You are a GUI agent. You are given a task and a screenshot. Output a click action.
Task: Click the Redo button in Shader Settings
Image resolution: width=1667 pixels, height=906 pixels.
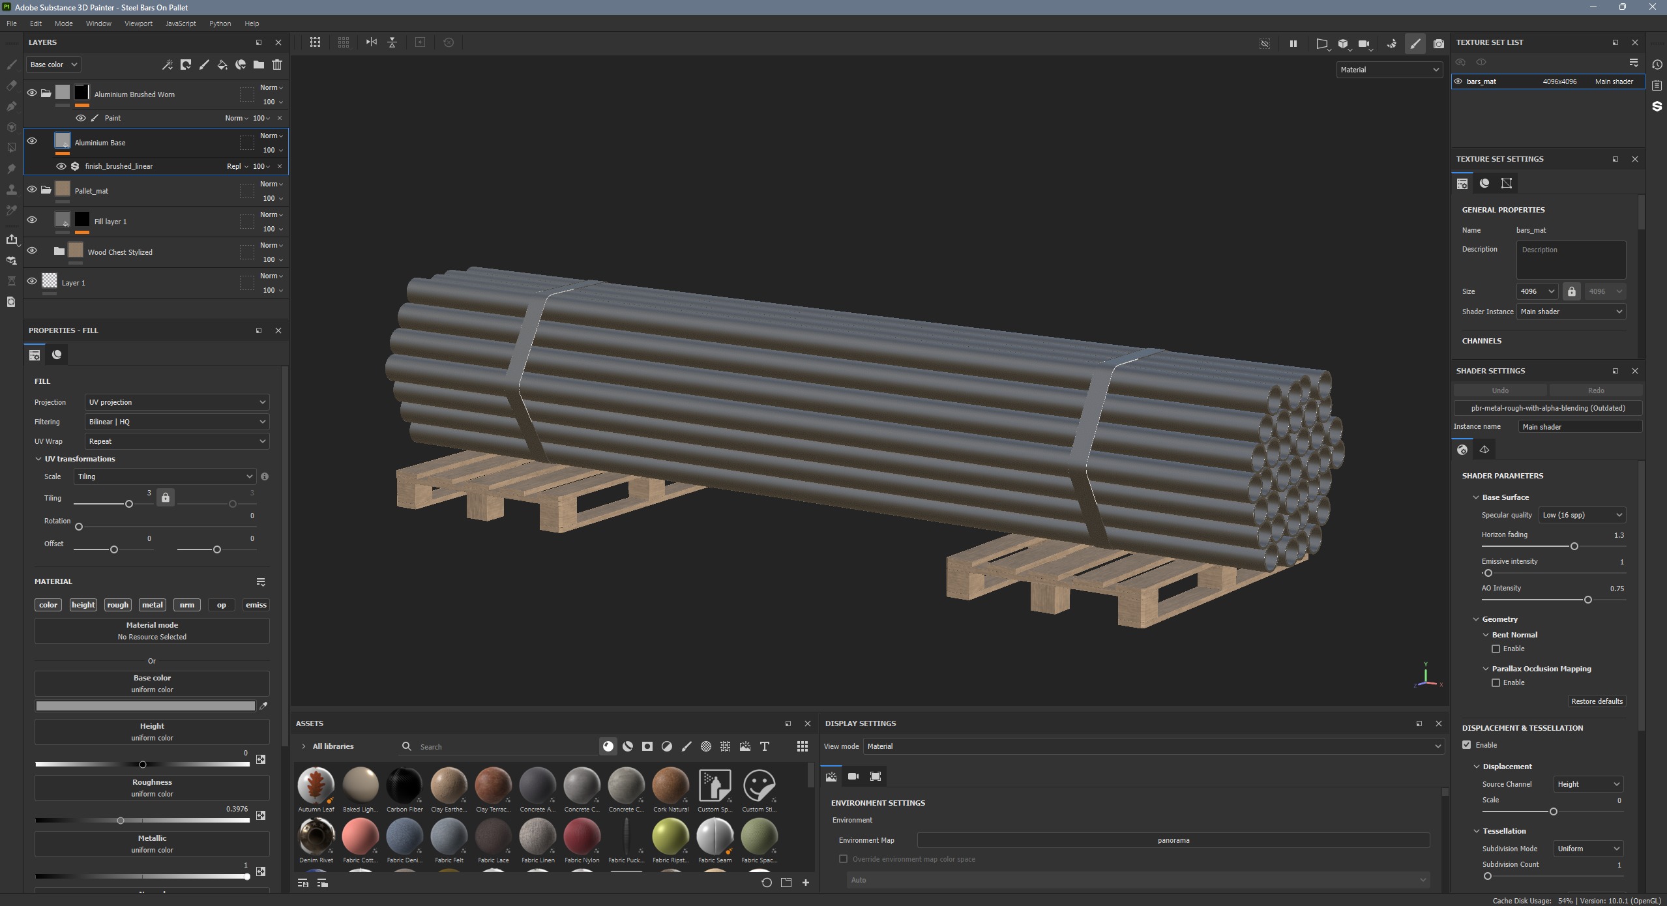(1596, 390)
